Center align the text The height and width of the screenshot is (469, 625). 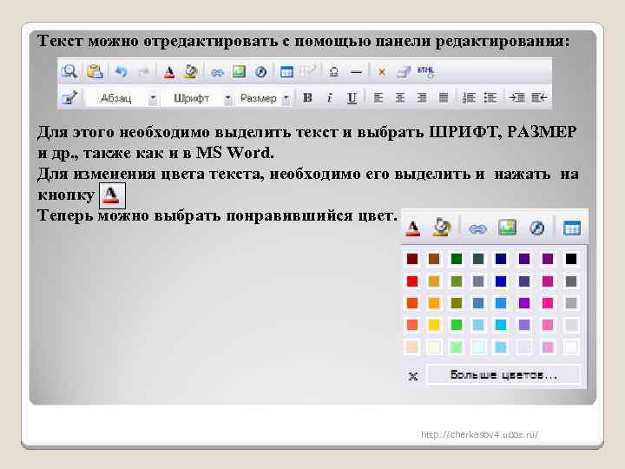400,97
